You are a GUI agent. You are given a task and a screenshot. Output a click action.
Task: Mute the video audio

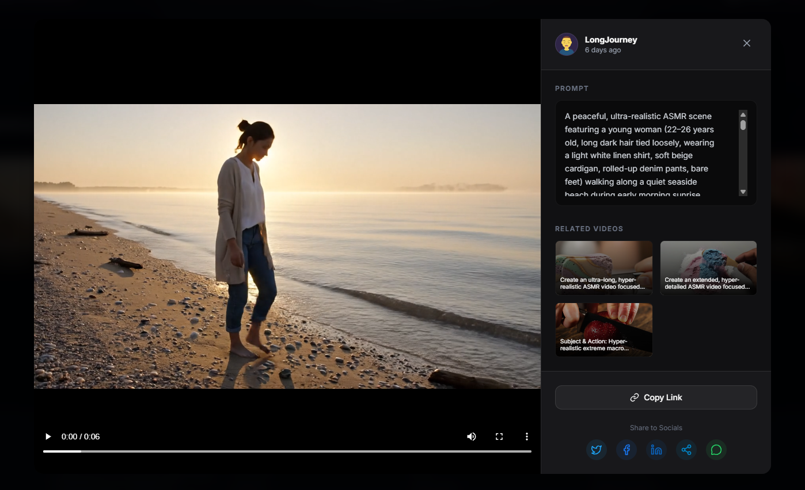pyautogui.click(x=472, y=436)
